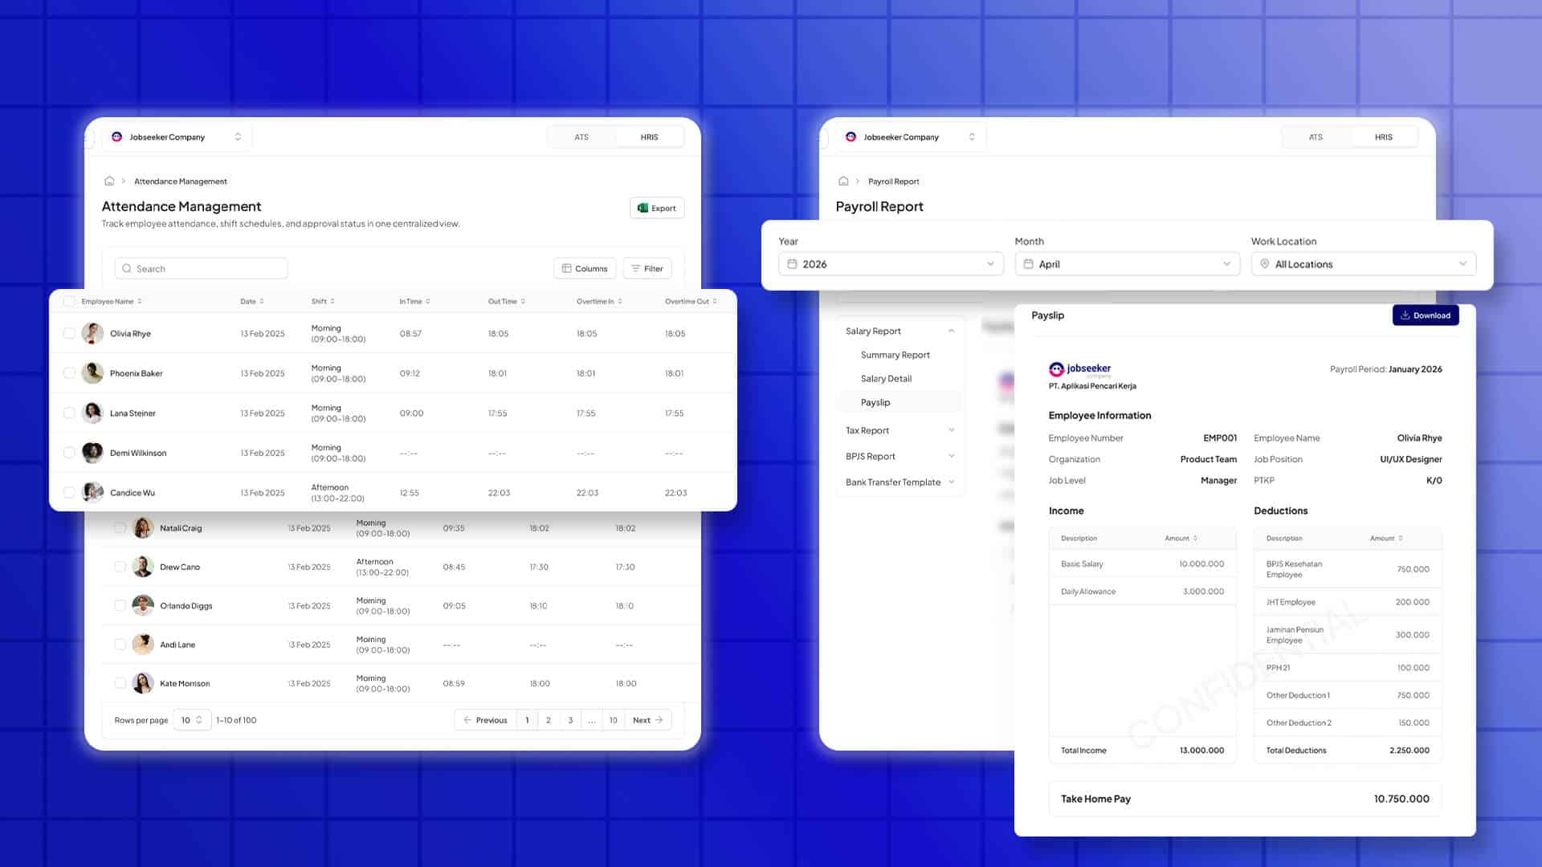Image resolution: width=1542 pixels, height=867 pixels.
Task: Click Candice Wu's avatar
Action: tap(92, 492)
